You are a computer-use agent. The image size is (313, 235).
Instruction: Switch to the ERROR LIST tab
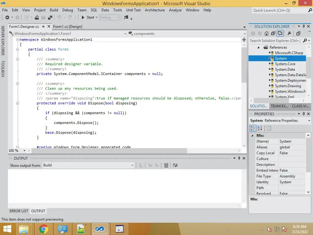[19, 211]
